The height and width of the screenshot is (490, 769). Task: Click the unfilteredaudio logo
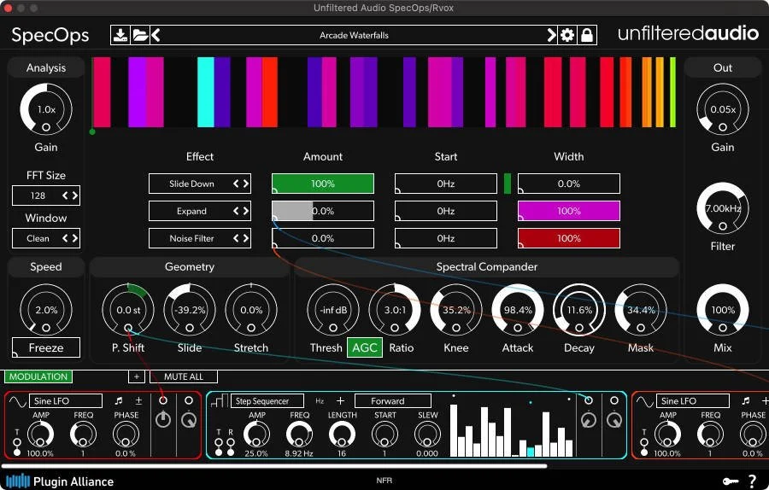point(688,33)
